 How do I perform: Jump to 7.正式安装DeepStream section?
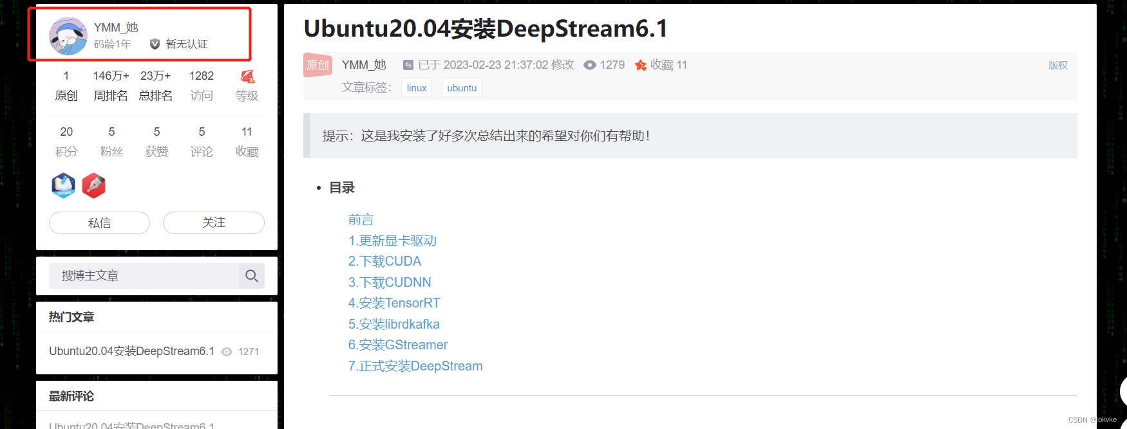pyautogui.click(x=415, y=366)
